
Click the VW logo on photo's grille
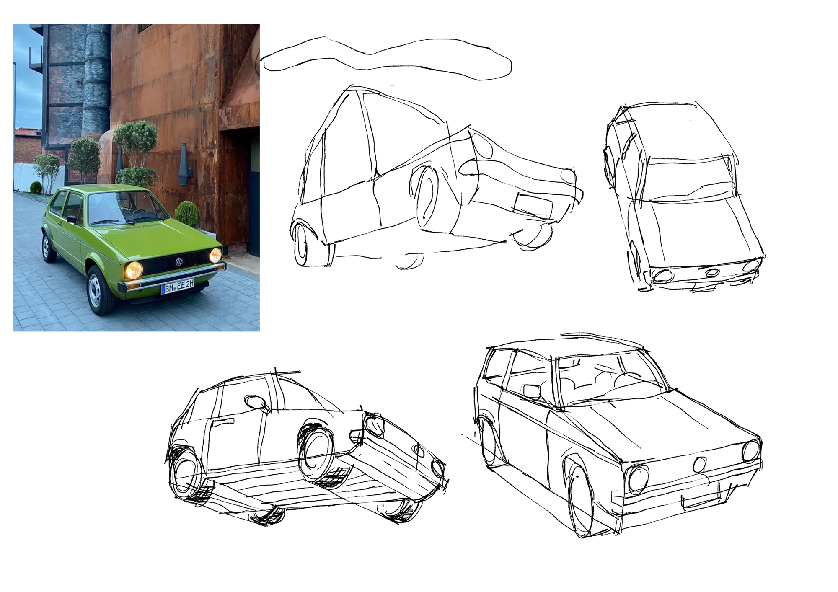pos(179,262)
